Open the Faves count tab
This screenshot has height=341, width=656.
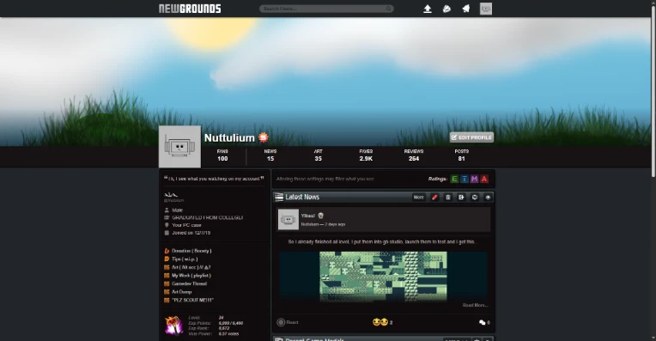(x=366, y=155)
